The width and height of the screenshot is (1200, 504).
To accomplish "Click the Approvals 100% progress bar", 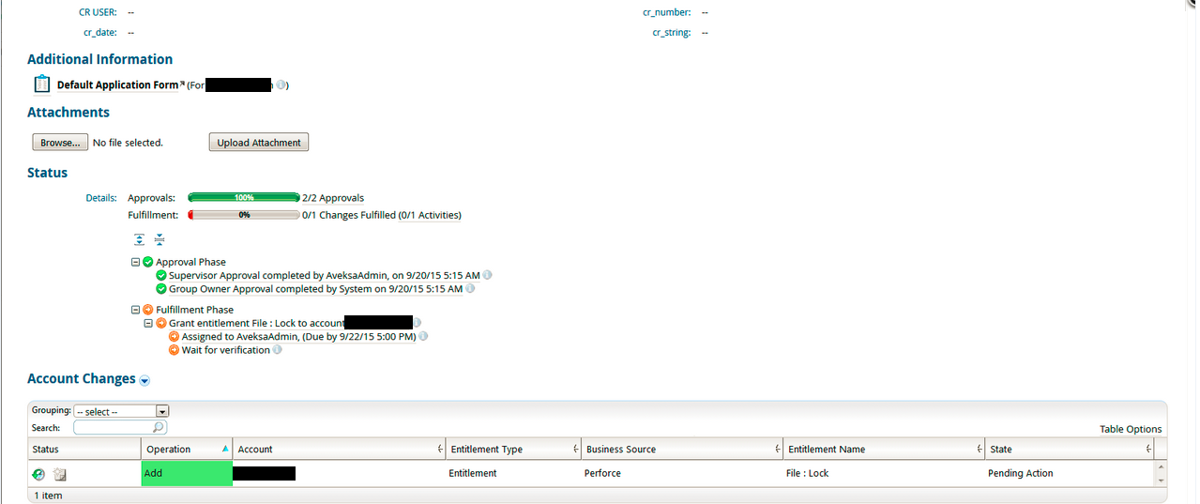I will pos(244,198).
